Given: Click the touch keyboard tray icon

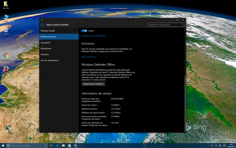Looking at the screenshot, I should (x=224, y=146).
